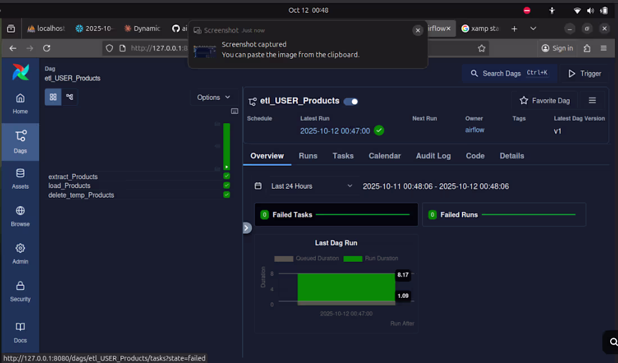Select the green success badge beside extract_Products
The width and height of the screenshot is (618, 363).
(x=226, y=176)
